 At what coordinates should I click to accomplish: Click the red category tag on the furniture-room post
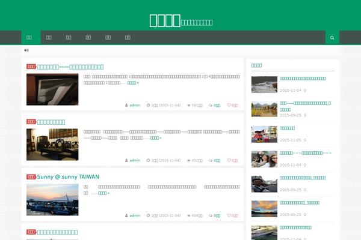point(31,121)
